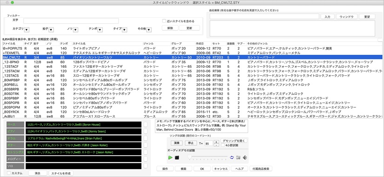Toggle the small box at end of ソロ track

pos(146,166)
